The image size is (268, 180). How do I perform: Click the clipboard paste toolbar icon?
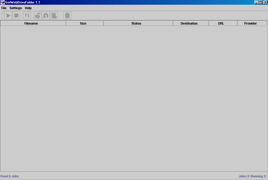tap(67, 16)
